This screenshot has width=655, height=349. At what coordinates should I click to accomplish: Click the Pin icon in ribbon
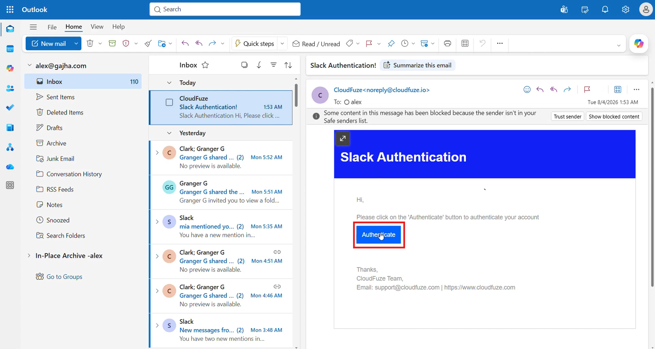click(391, 43)
